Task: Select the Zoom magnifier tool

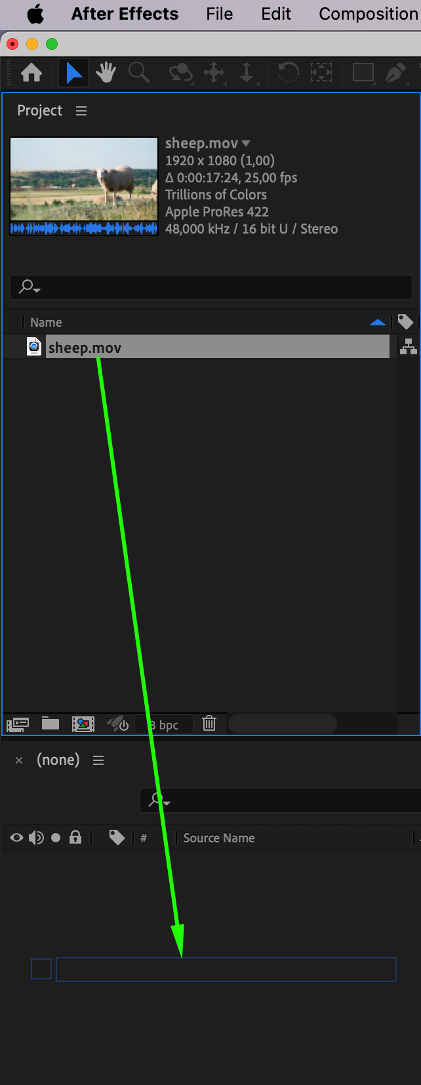Action: (138, 73)
